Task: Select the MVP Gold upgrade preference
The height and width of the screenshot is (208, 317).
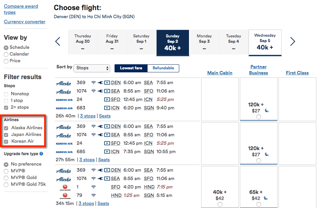Action: [6, 177]
